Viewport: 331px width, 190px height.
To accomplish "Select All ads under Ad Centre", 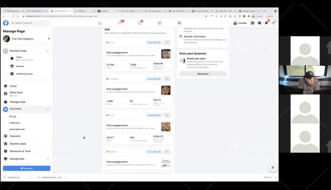I will coord(13,116).
